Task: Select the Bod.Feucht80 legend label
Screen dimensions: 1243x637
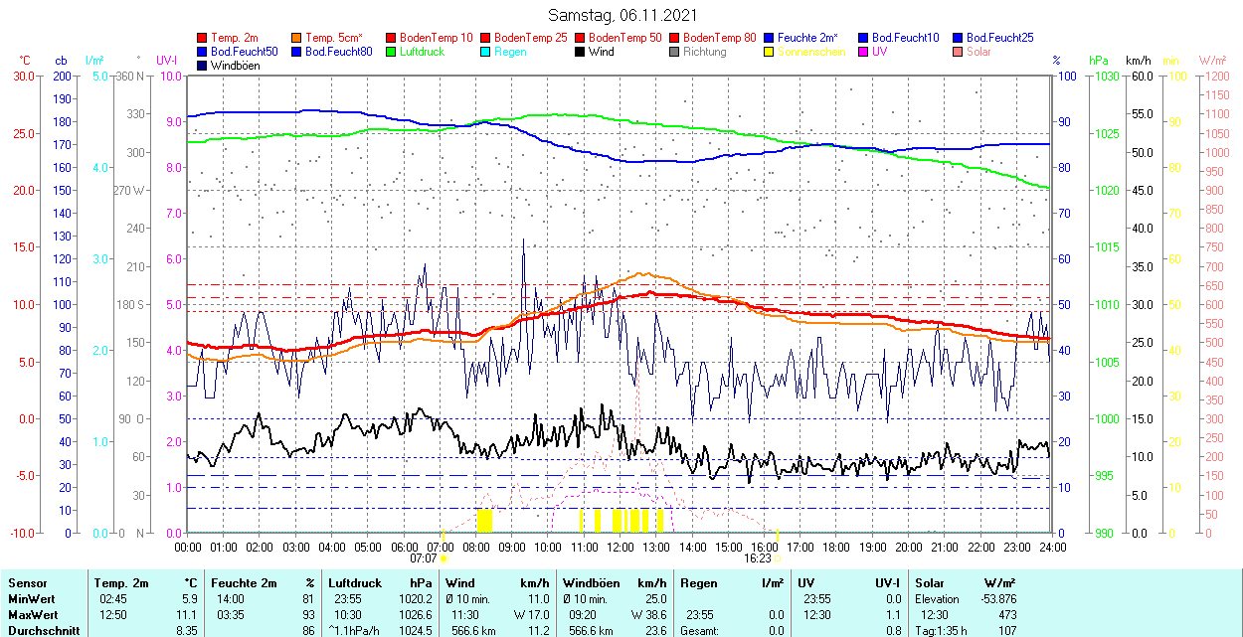Action: [x=338, y=52]
